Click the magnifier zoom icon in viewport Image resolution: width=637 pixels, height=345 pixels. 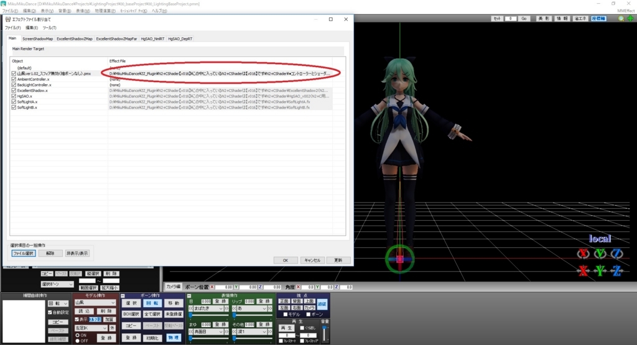coord(621,19)
